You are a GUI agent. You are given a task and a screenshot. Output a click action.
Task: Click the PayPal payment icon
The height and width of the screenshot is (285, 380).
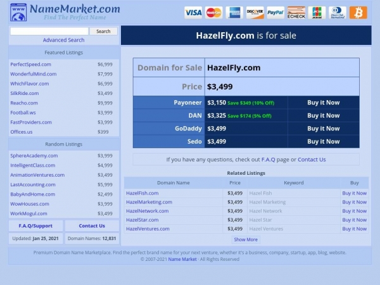(x=275, y=13)
